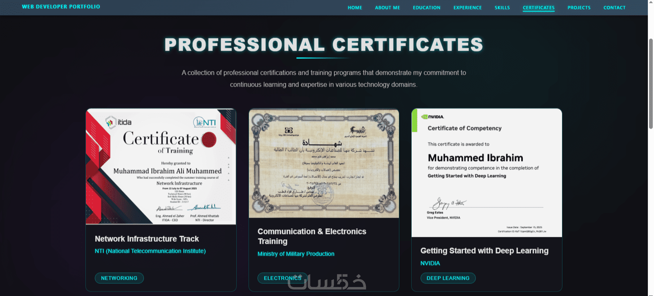Click the Deep Learning tag badge
Viewport: 654px width, 296px height.
(x=448, y=278)
